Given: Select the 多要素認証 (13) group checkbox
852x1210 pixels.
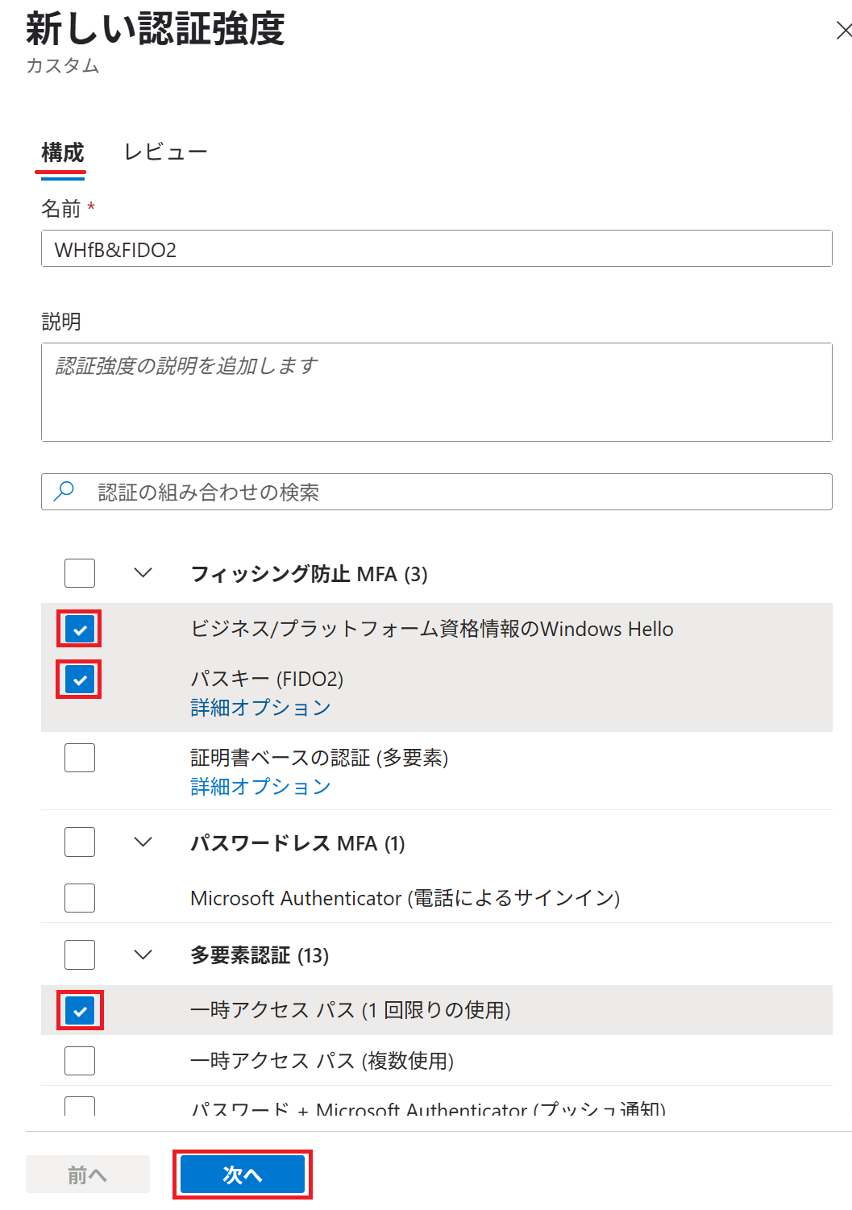Looking at the screenshot, I should [x=80, y=955].
